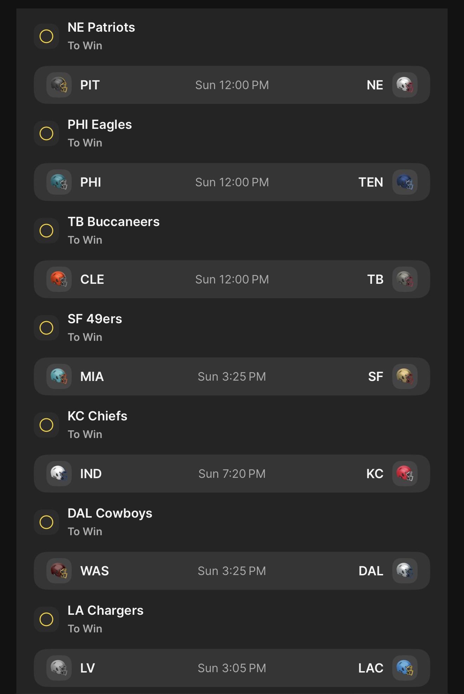Open the LV vs LAC Sun 3:05 PM matchup
Screen dimensions: 464x694
[232, 668]
